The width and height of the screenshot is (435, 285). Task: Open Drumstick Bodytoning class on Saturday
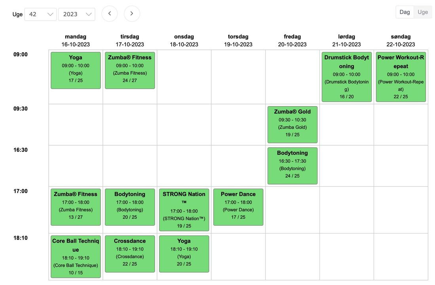(x=346, y=77)
